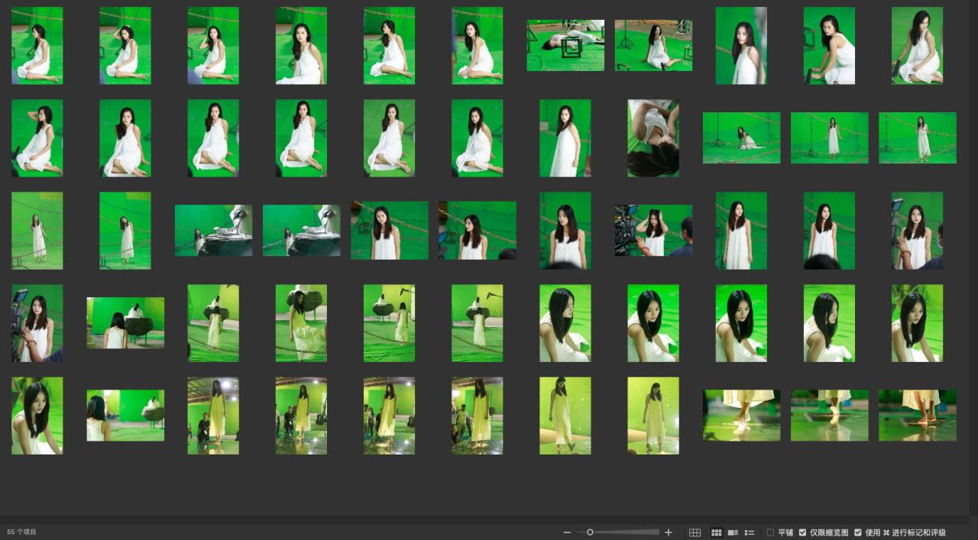
Task: Select wide shot of woman seated near cube
Action: [653, 45]
